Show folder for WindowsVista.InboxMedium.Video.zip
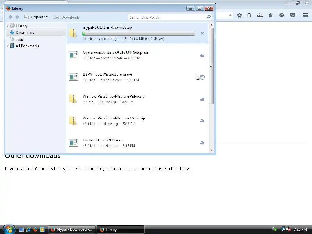This screenshot has height=234, width=312. click(x=202, y=99)
